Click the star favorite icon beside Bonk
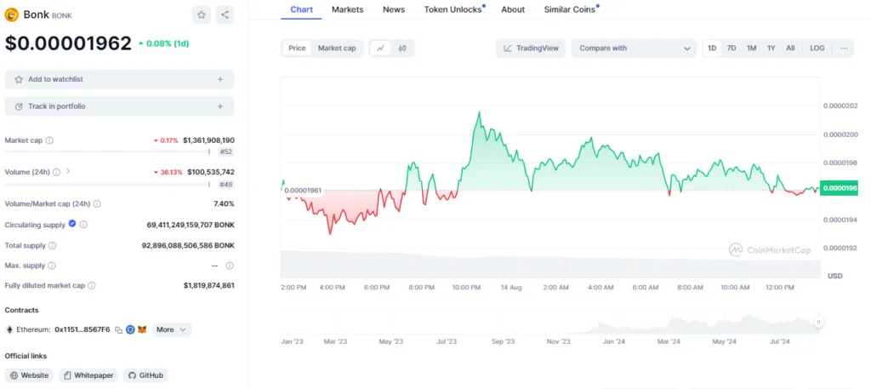The image size is (871, 389). 202,15
